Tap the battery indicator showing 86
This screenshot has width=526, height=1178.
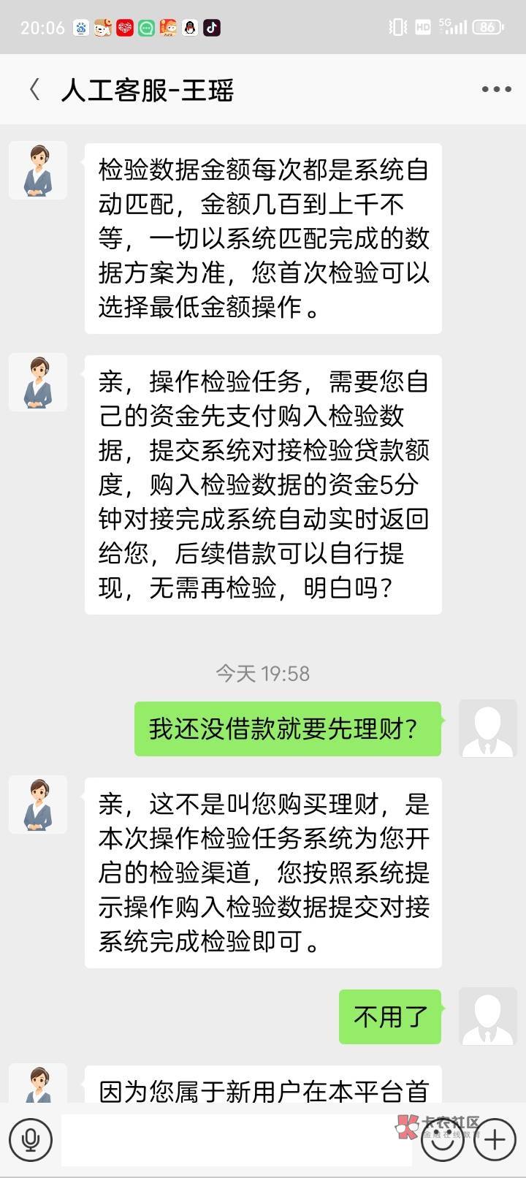point(487,28)
